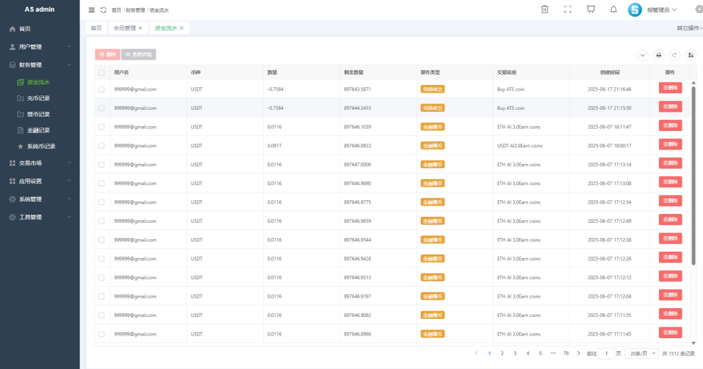The width and height of the screenshot is (703, 369).
Task: Click the trash can icon in top bar
Action: click(544, 10)
